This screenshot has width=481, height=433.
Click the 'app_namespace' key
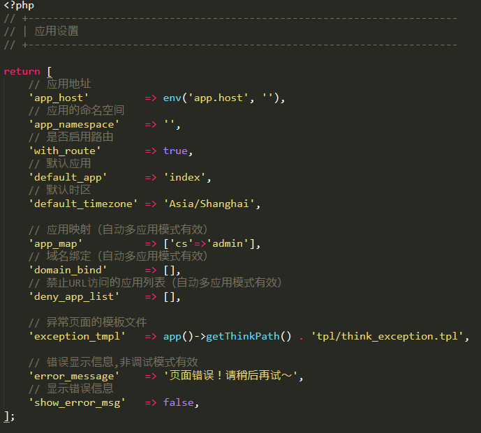(x=73, y=125)
